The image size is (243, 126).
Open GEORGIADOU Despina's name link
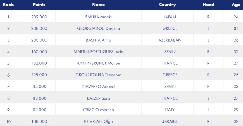(98, 28)
